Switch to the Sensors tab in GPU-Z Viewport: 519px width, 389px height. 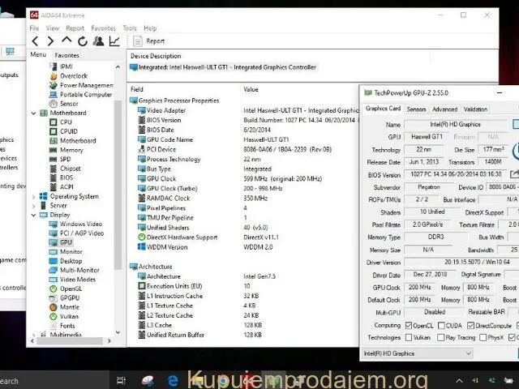tap(416, 109)
